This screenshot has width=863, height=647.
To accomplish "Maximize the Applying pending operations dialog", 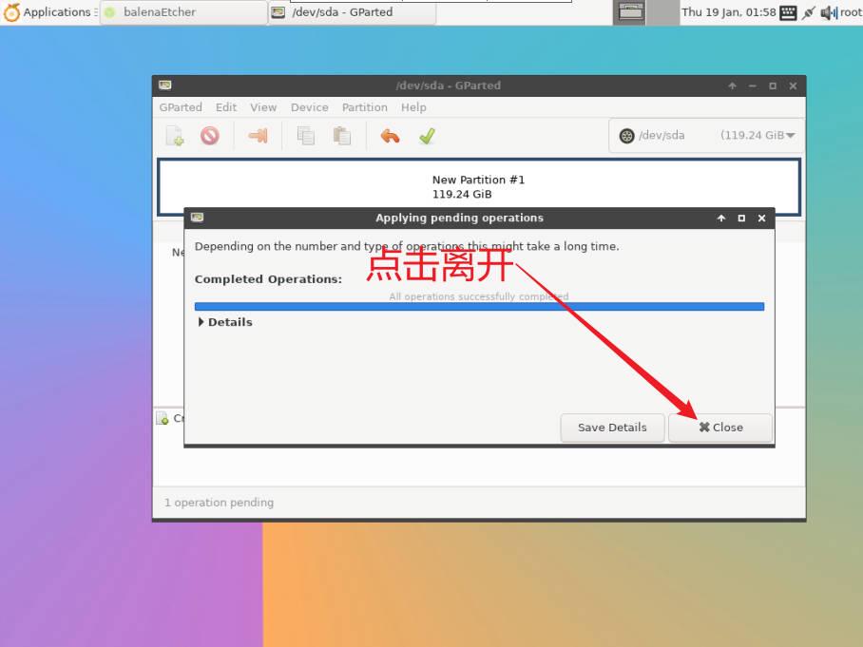I will click(x=741, y=219).
